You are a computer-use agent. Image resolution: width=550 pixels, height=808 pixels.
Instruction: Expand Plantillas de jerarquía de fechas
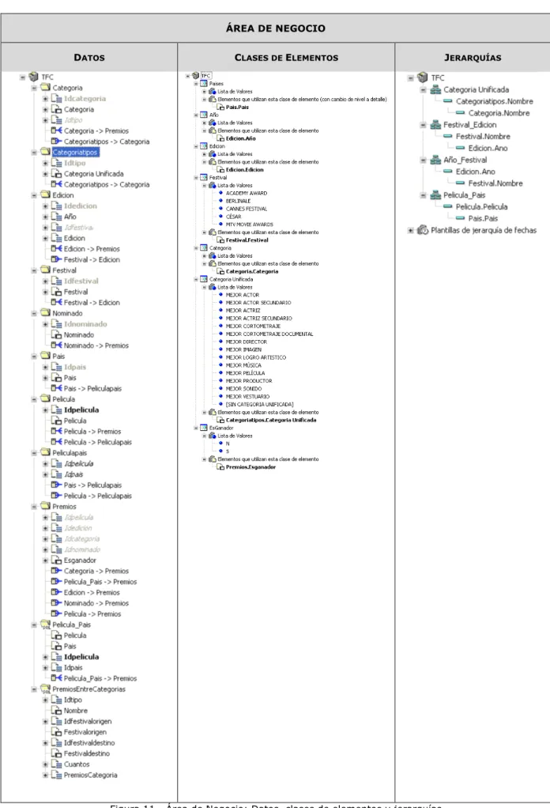click(x=410, y=230)
